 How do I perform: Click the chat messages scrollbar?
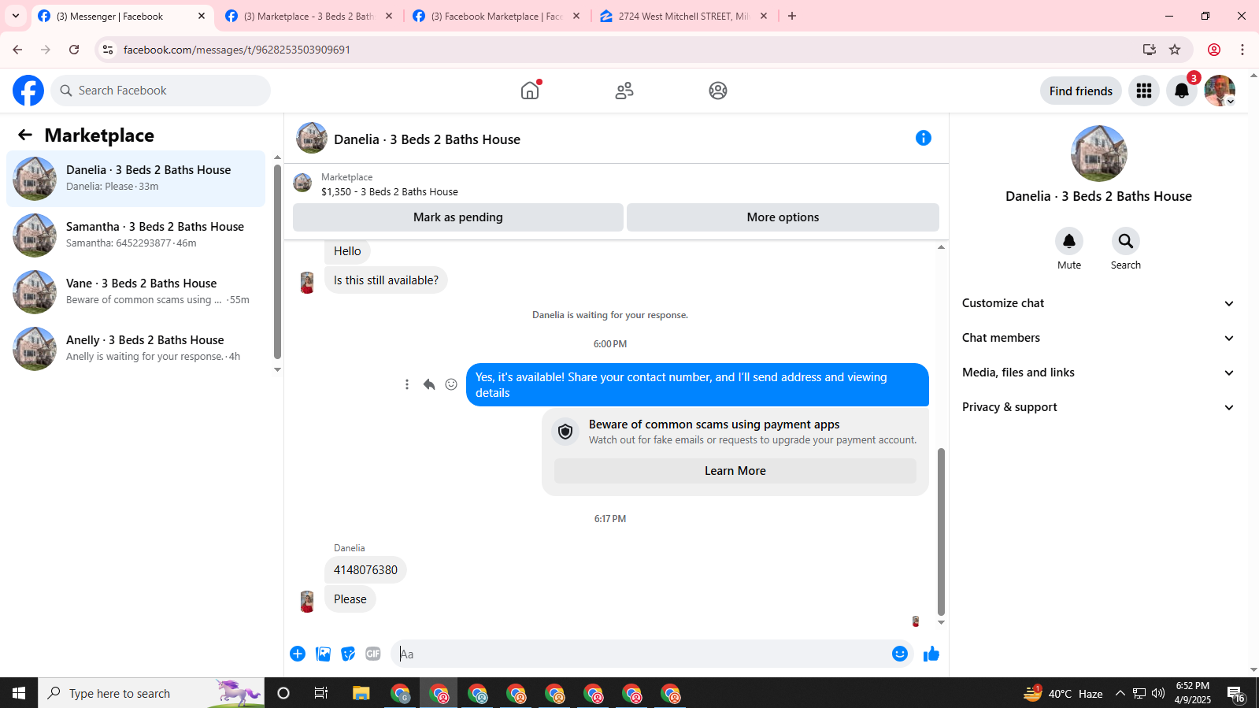click(941, 532)
